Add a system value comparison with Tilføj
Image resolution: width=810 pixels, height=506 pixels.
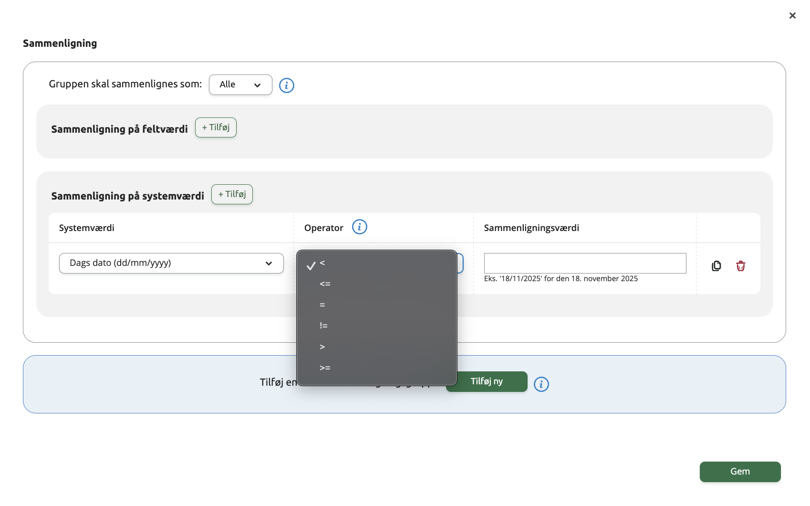pos(232,194)
